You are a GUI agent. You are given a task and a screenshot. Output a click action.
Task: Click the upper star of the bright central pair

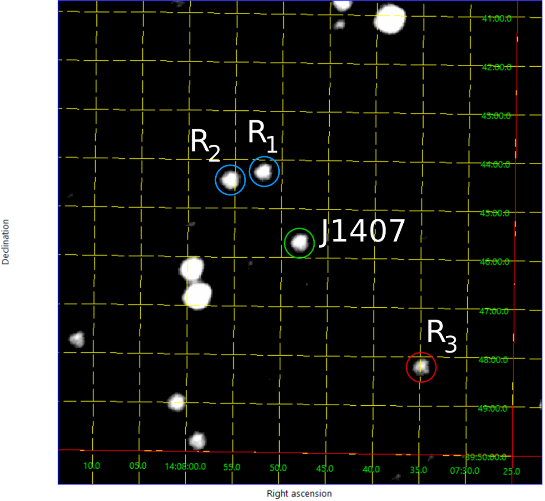point(192,269)
